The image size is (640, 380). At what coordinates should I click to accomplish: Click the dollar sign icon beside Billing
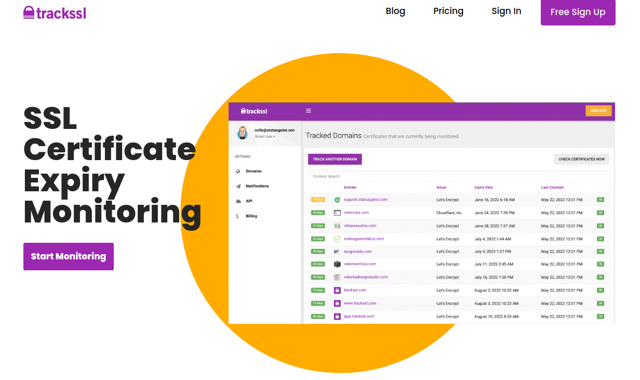point(237,216)
